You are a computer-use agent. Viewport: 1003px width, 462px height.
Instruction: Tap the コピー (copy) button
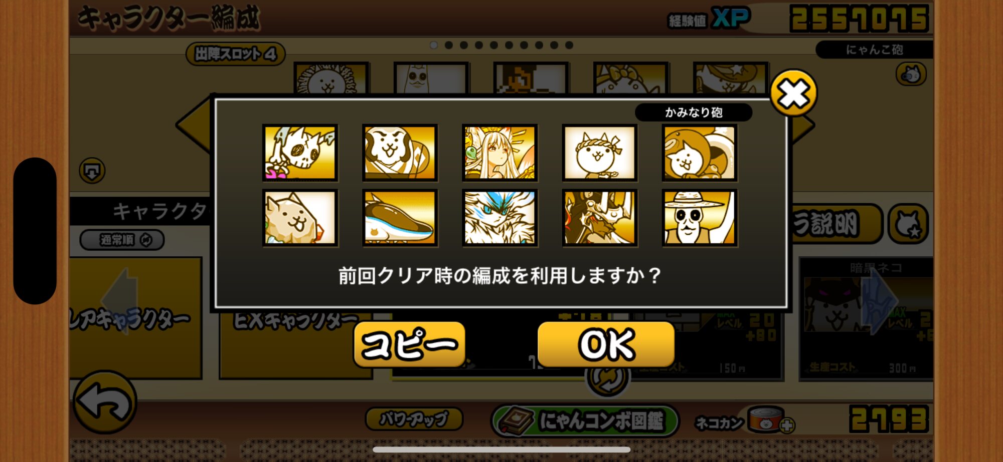[409, 344]
